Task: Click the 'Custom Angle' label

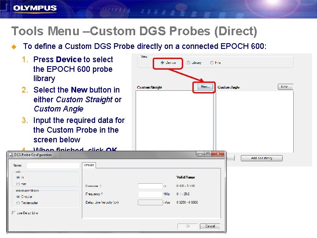Action: (x=229, y=87)
